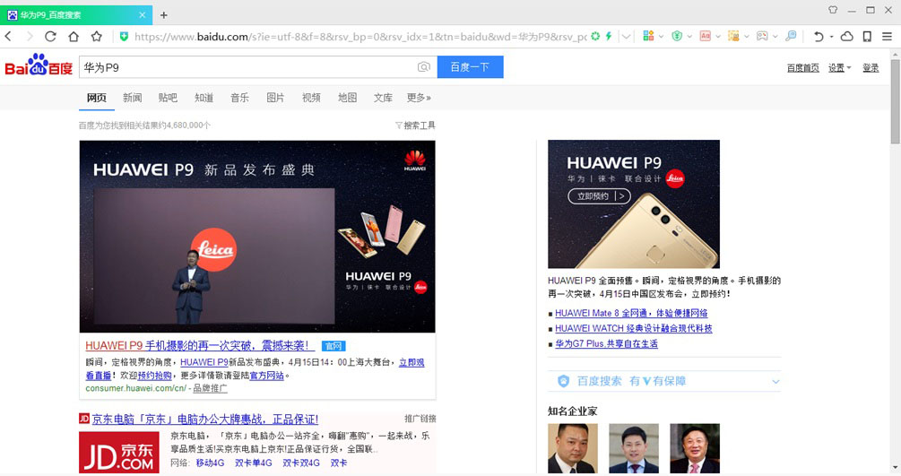The height and width of the screenshot is (476, 901).
Task: Click the forward navigation arrow
Action: coord(30,36)
